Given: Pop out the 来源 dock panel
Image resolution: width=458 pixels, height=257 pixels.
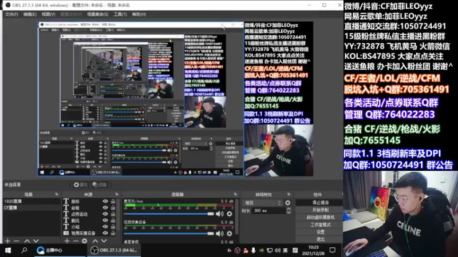Looking at the screenshot, I should 117,194.
